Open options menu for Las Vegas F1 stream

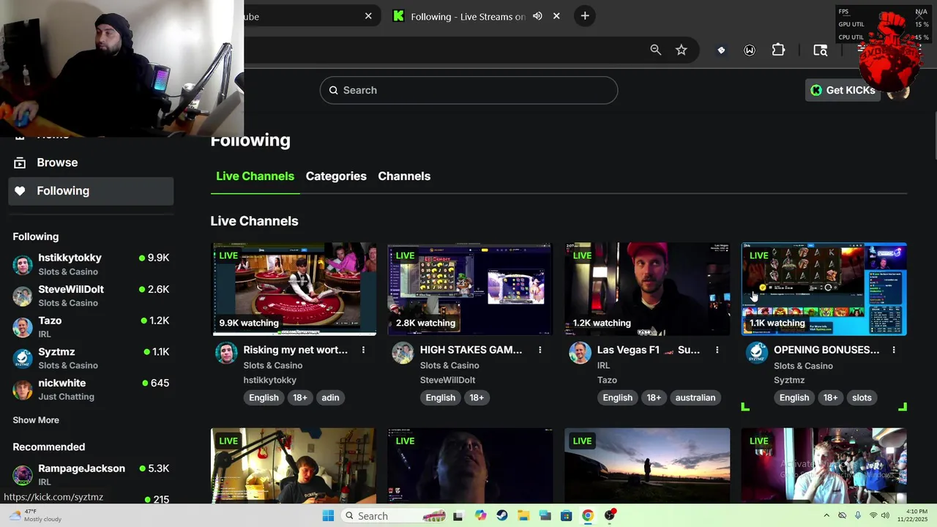(717, 350)
